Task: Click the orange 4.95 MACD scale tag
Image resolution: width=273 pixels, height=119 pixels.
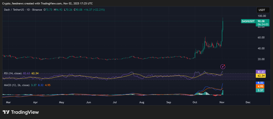Action: point(260,86)
